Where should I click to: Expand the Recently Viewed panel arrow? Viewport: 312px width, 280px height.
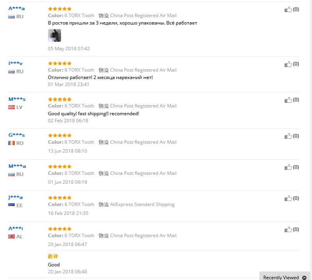tap(304, 278)
